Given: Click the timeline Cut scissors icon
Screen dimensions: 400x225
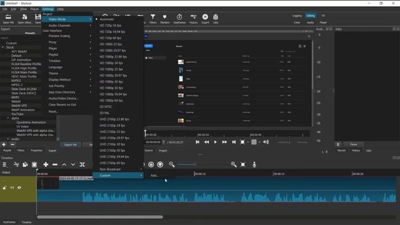Looking at the screenshot, I should [16, 164].
